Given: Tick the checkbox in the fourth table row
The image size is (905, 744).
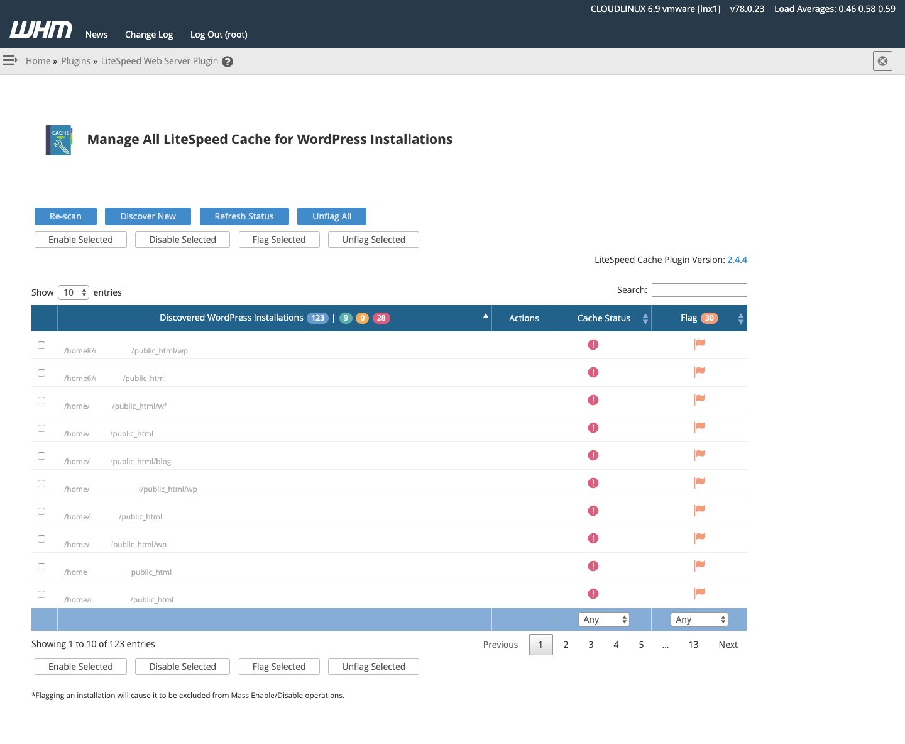Looking at the screenshot, I should (x=41, y=428).
